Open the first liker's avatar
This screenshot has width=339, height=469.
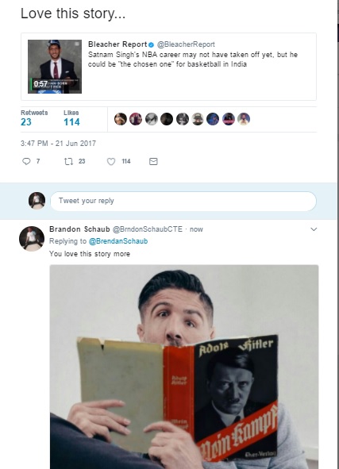pos(121,119)
